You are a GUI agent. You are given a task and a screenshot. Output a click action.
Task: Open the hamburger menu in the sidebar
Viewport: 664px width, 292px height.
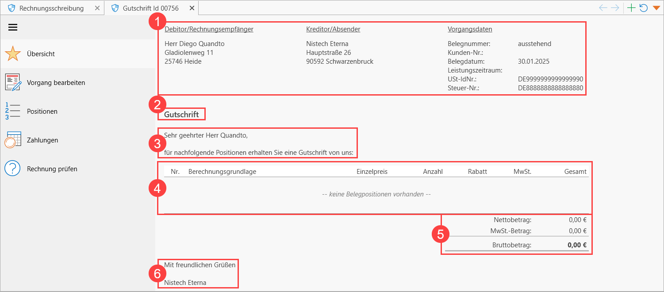13,27
